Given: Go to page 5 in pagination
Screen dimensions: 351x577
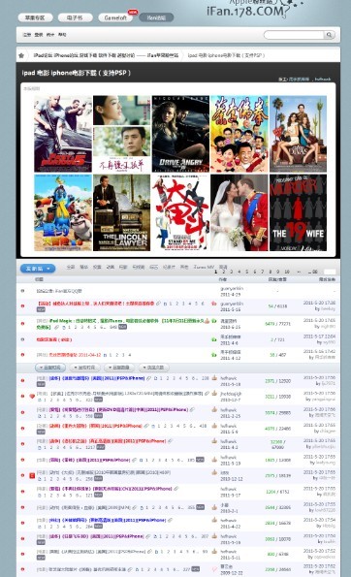Looking at the screenshot, I should pos(246,272).
